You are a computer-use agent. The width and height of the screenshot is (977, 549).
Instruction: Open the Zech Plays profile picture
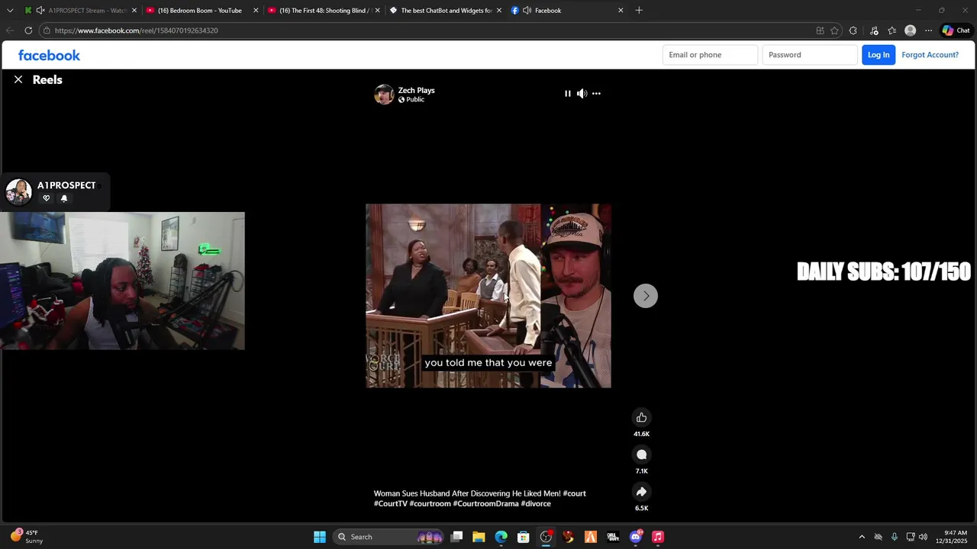point(384,95)
